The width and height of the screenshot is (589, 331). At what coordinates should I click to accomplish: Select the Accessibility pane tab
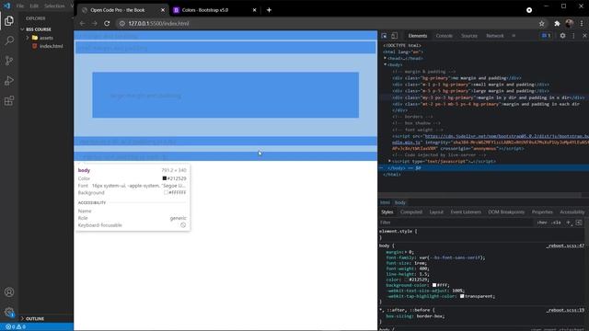pyautogui.click(x=572, y=212)
